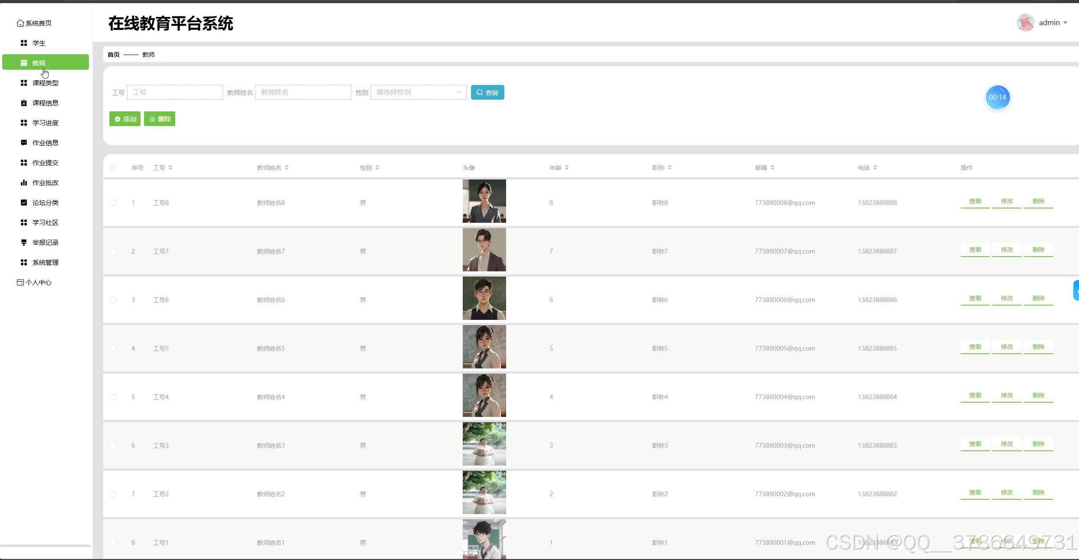
Task: Click 修改 for teacher 教师姓名7
Action: pyautogui.click(x=1007, y=250)
